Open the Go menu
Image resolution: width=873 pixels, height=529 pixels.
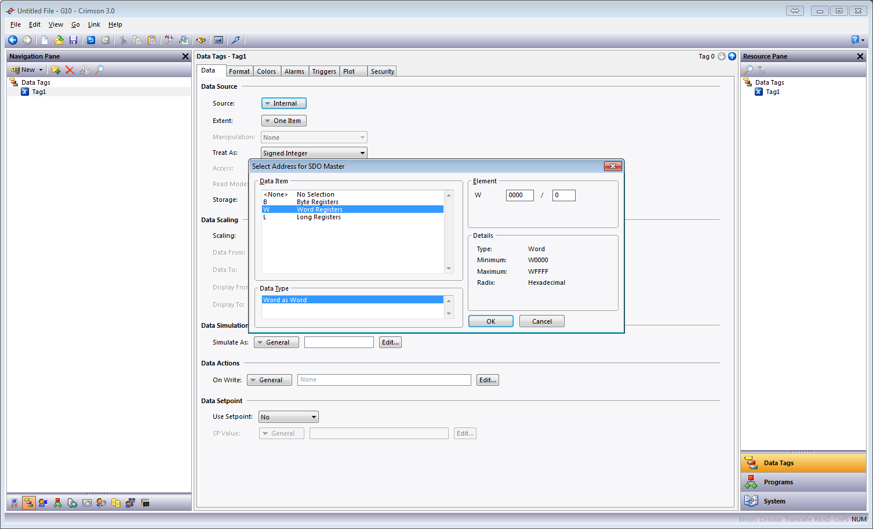75,24
